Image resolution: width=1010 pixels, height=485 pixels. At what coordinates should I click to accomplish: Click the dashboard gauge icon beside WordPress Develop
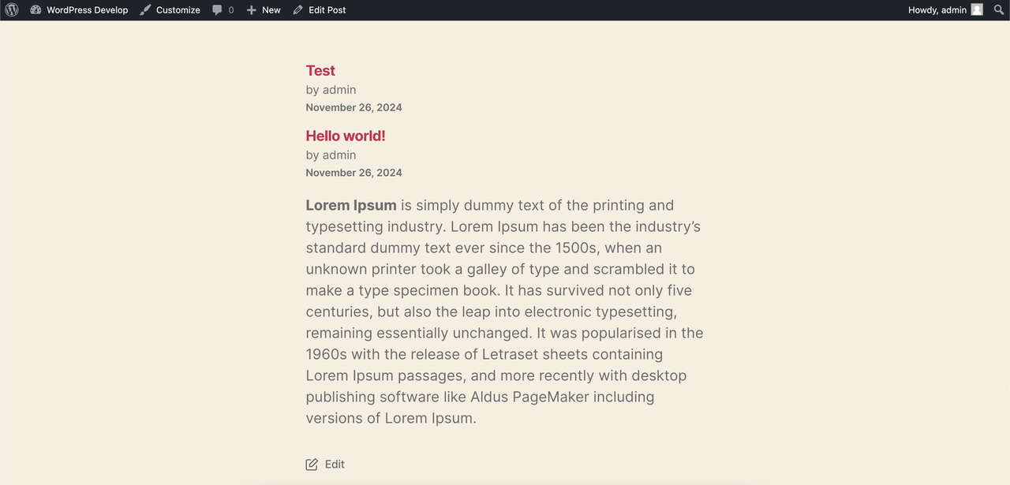click(36, 10)
